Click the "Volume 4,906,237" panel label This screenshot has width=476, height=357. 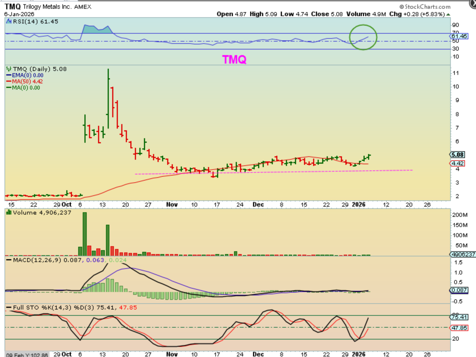click(x=42, y=213)
